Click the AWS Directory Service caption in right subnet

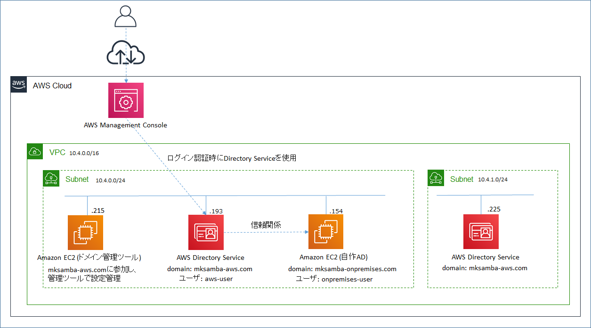[486, 257]
